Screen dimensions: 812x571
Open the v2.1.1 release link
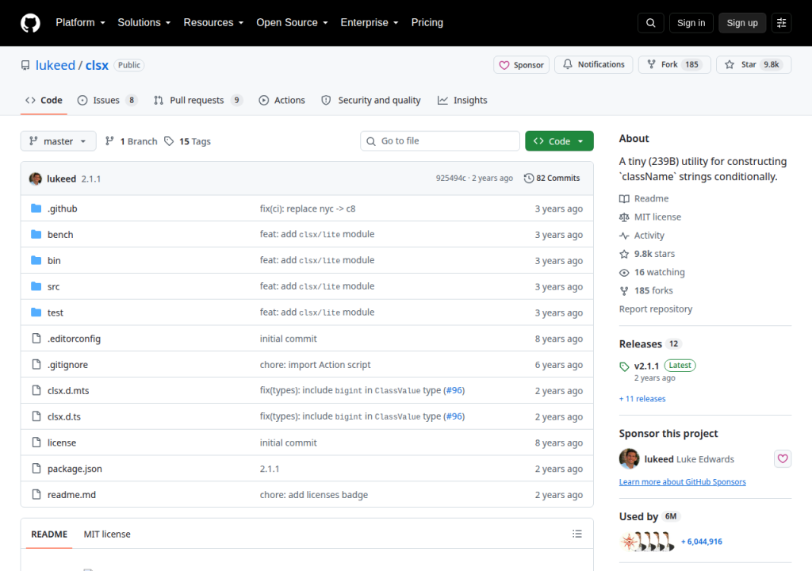pos(646,366)
